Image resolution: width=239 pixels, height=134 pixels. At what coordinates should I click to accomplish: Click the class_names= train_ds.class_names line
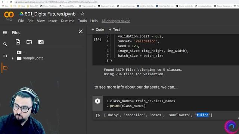coord(143,101)
